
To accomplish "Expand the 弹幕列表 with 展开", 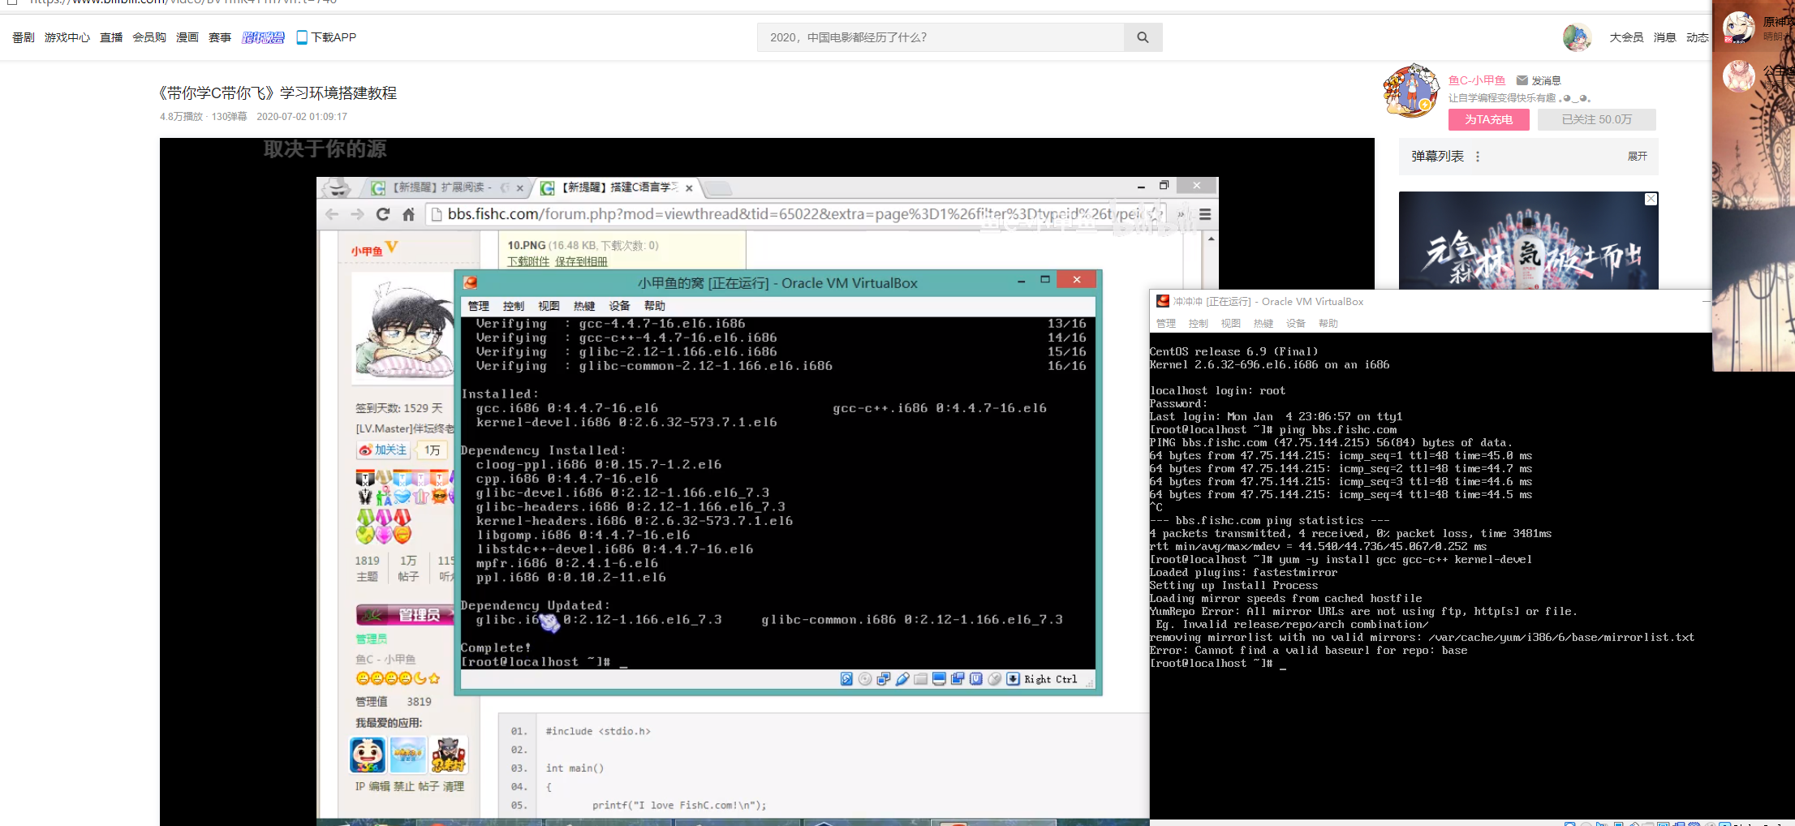I will [1638, 157].
